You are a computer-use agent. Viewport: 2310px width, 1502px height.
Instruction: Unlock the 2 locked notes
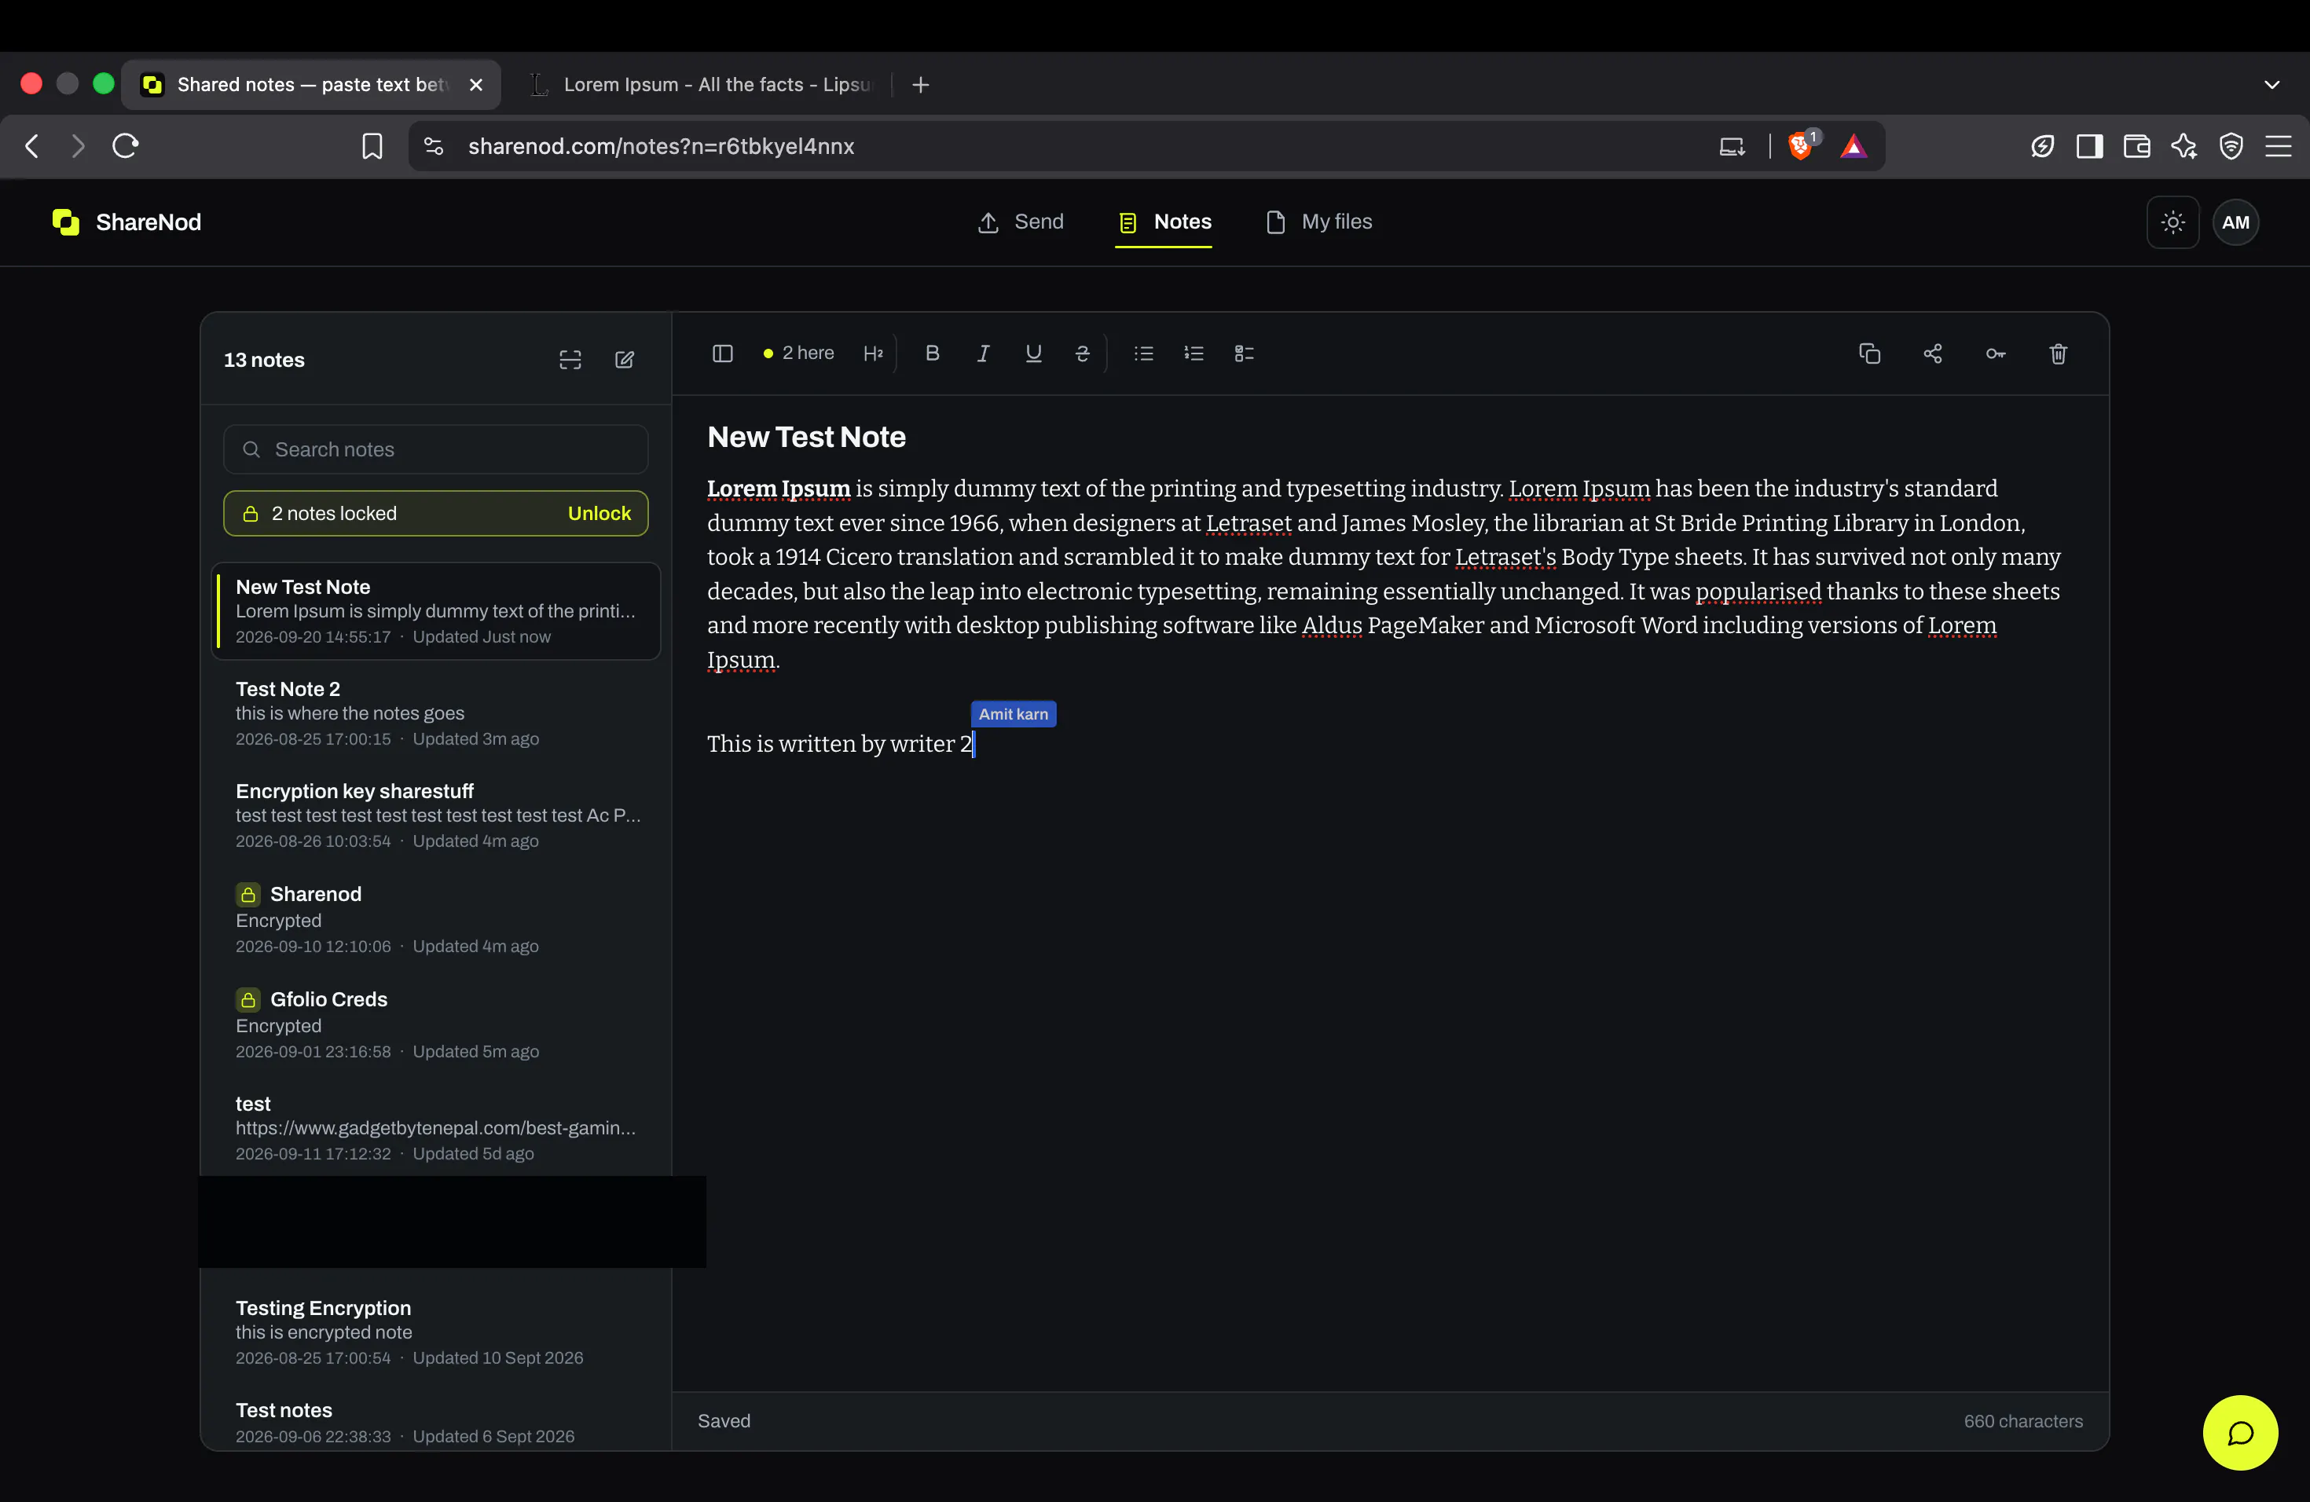tap(599, 513)
